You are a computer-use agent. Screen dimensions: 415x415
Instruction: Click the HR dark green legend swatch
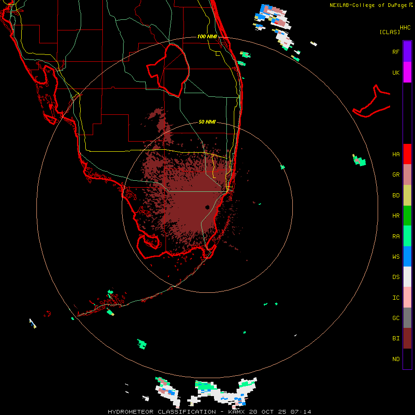click(x=407, y=216)
